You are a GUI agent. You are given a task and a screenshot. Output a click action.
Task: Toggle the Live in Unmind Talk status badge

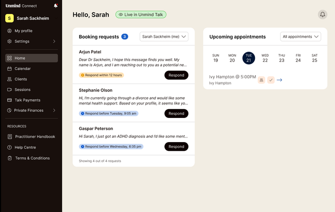point(140,15)
